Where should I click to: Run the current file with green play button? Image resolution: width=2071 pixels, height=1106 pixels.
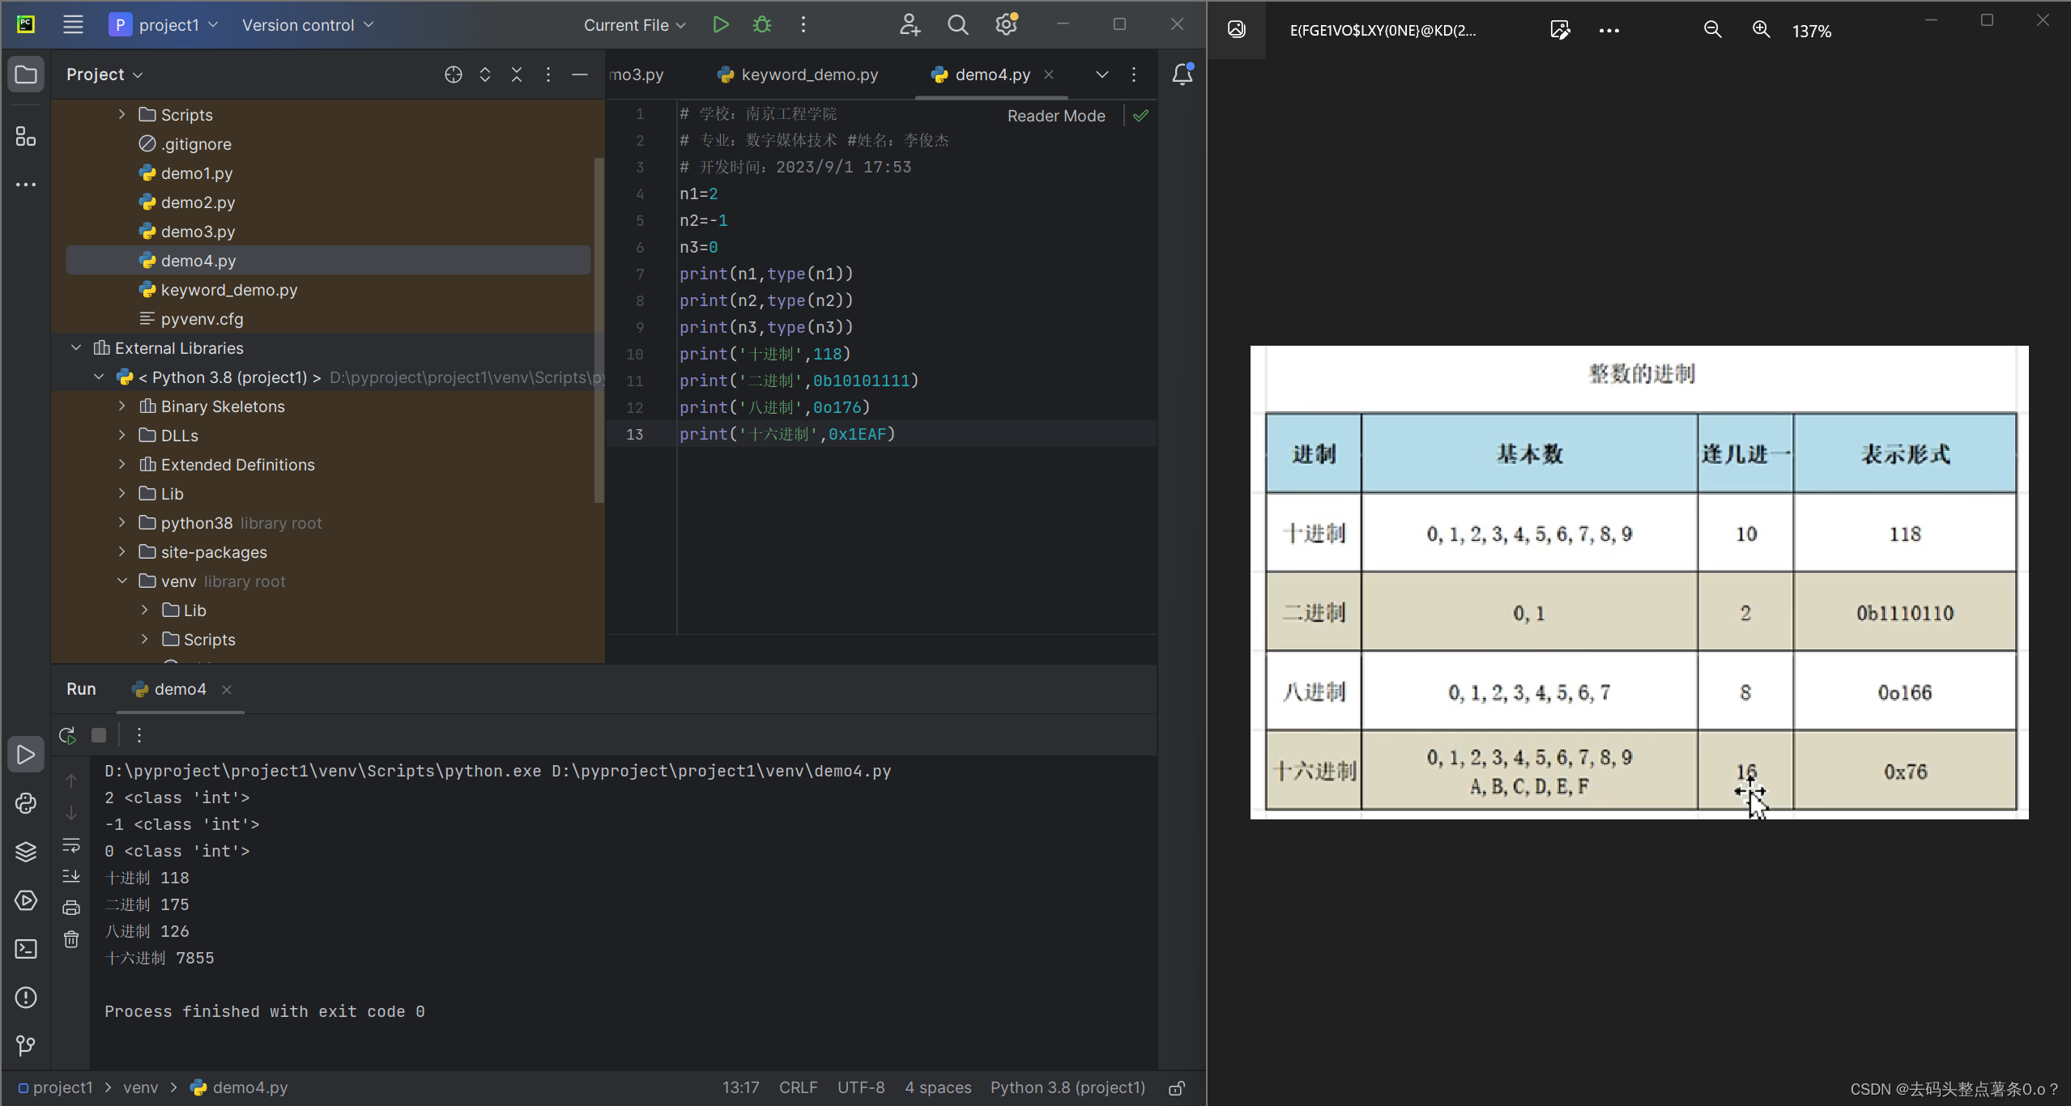[x=720, y=25]
